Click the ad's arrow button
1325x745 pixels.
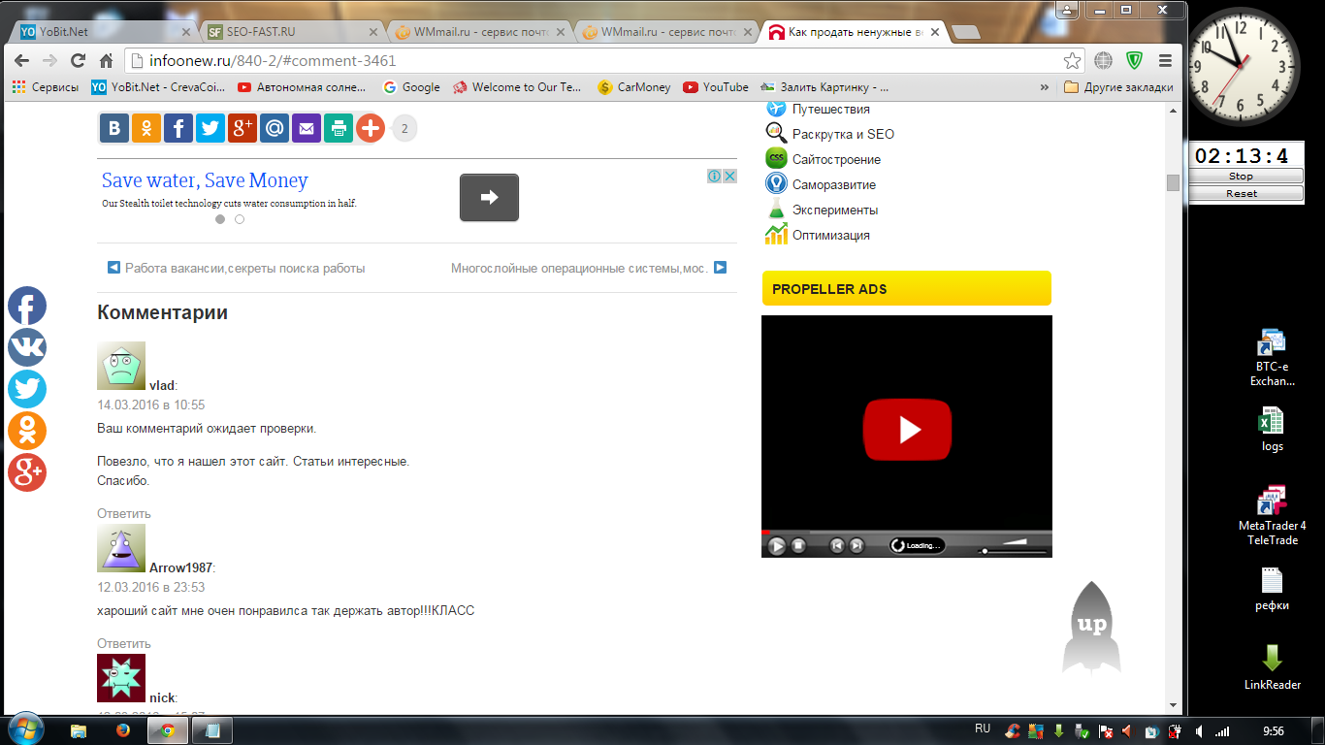point(489,198)
